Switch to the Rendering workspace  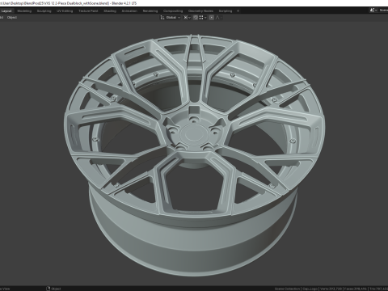tap(150, 11)
